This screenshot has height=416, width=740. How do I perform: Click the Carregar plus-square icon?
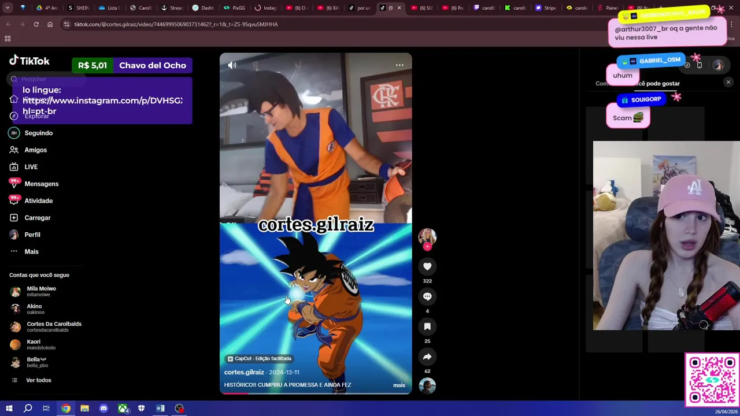[x=14, y=218]
